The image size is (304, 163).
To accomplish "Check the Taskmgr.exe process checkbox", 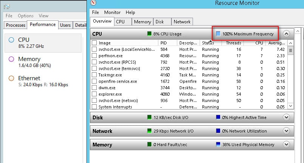I will [x=94, y=75].
